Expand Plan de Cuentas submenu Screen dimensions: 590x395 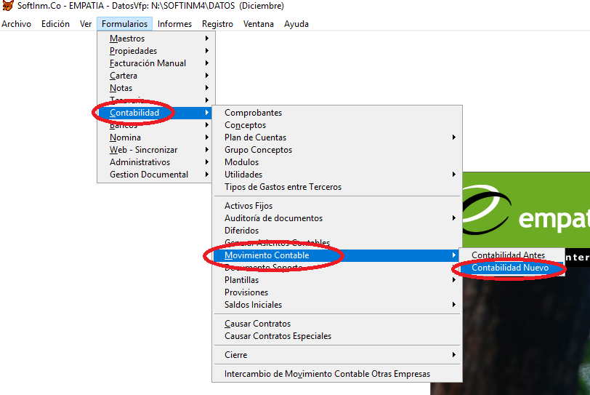click(337, 137)
